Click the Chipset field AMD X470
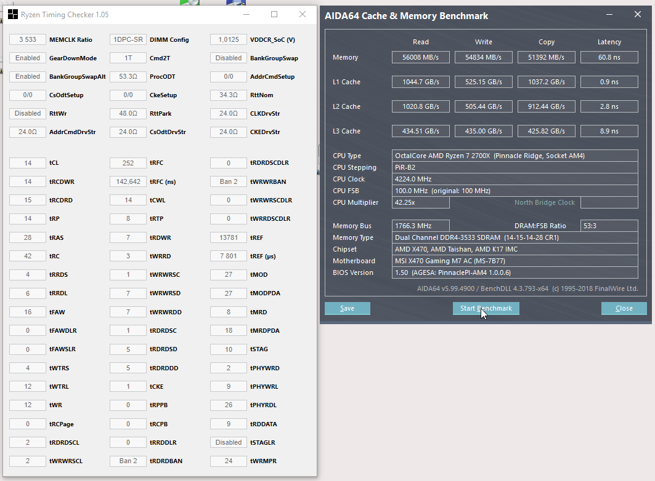Screen dimensions: 655x481 (515, 249)
